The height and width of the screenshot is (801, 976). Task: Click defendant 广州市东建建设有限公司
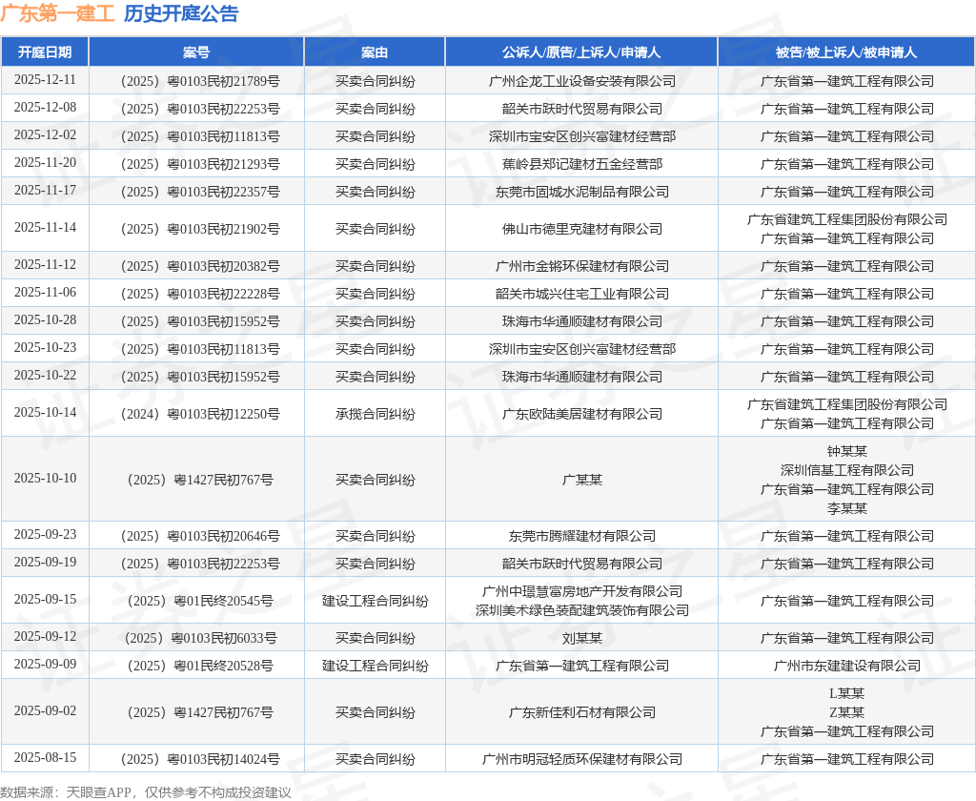coord(846,666)
